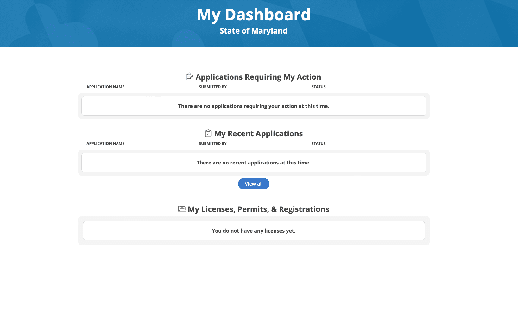Click STATUS column under Applications Requiring My Action
518x310 pixels.
[x=319, y=87]
